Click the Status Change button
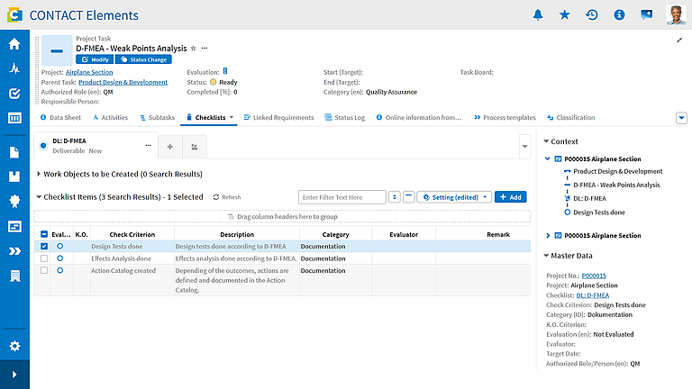 [143, 59]
